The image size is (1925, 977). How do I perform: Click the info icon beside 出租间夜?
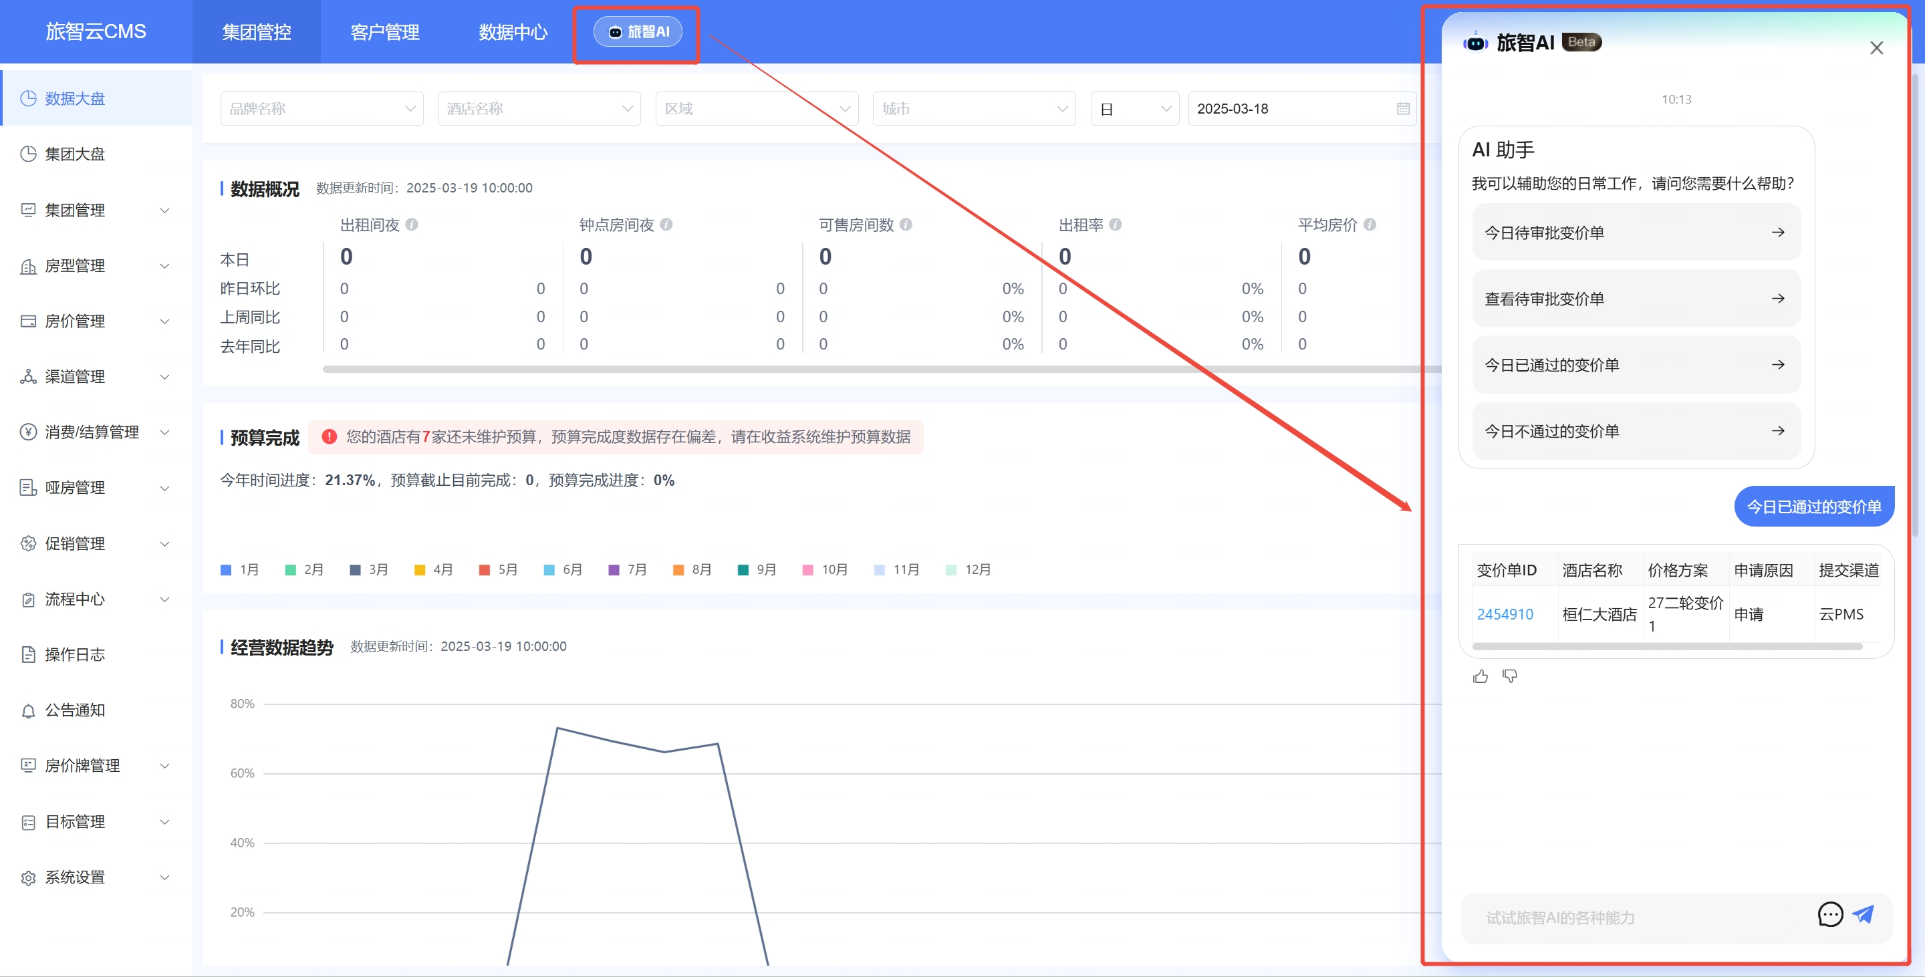(412, 224)
